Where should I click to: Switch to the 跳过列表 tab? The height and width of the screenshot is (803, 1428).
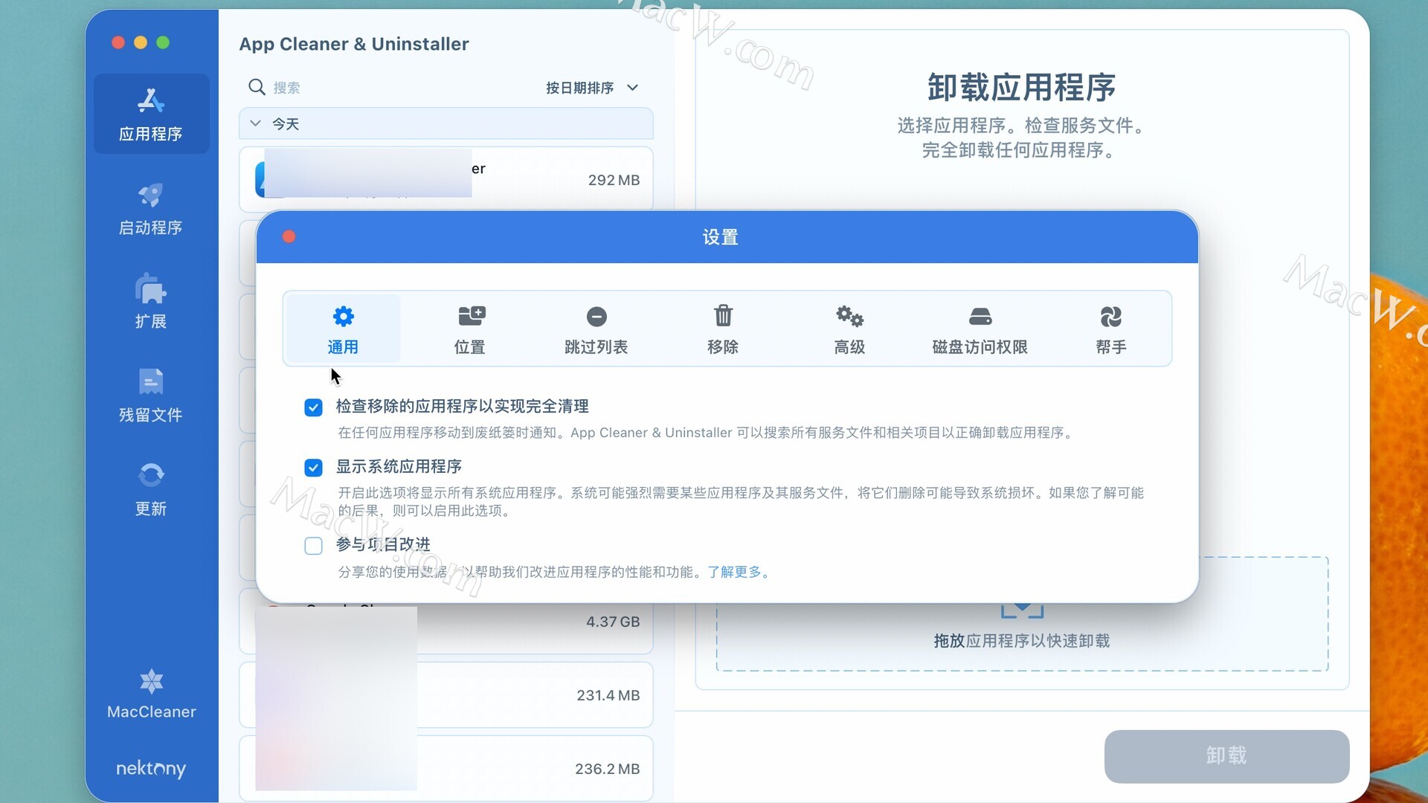click(x=596, y=329)
